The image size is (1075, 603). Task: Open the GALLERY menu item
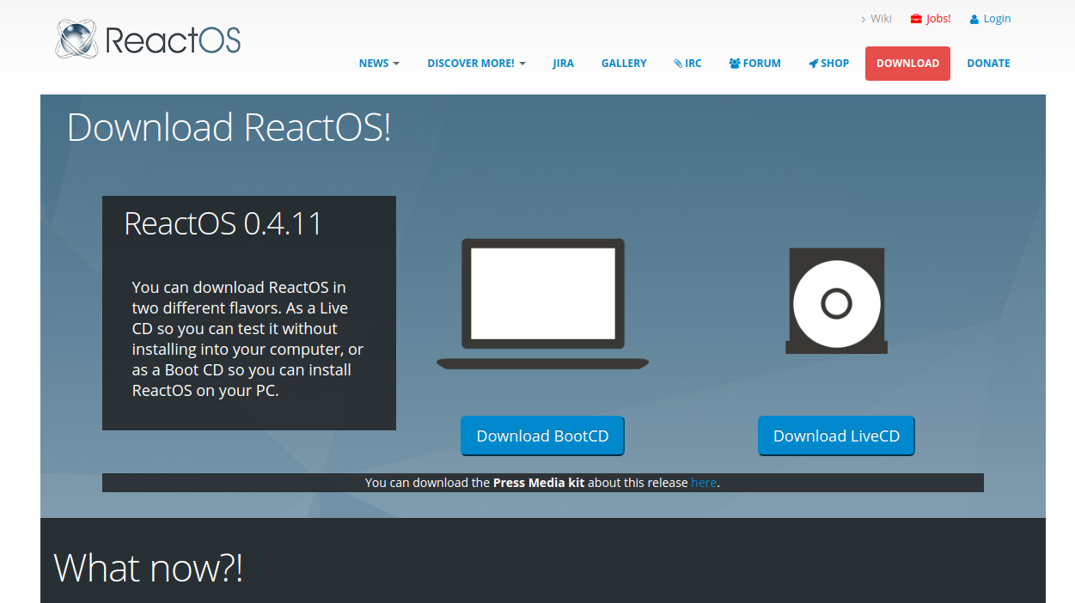coord(624,64)
